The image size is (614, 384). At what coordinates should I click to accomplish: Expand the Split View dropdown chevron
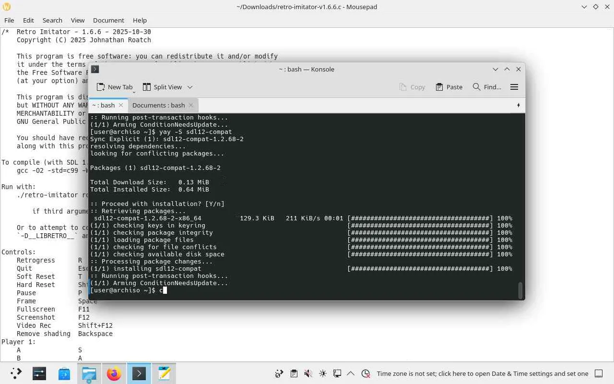point(190,87)
